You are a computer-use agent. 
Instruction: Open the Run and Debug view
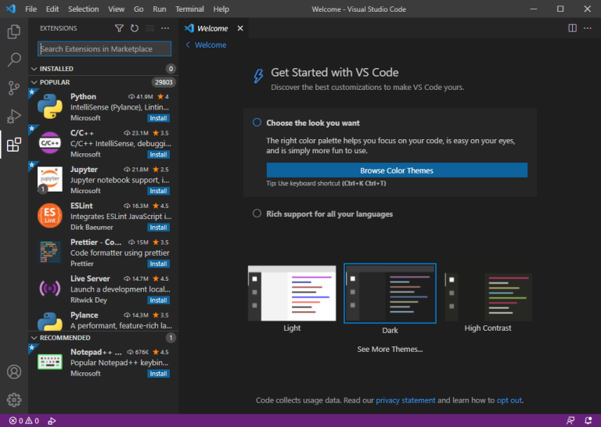pos(14,116)
